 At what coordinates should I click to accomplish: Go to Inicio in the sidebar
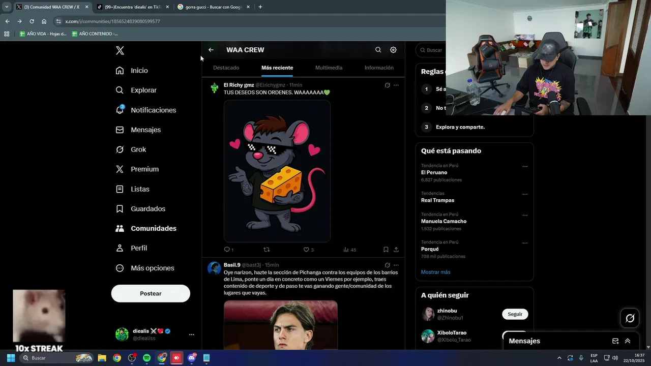click(132, 71)
